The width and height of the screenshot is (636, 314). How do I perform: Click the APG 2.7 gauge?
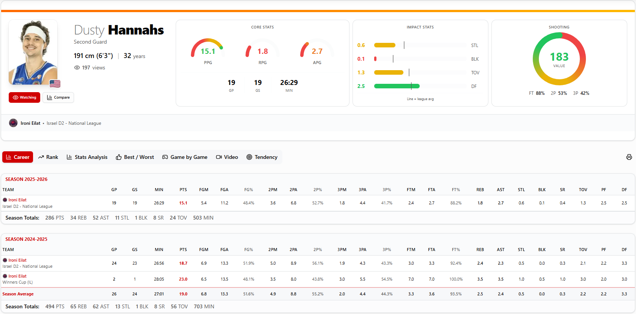click(x=317, y=50)
